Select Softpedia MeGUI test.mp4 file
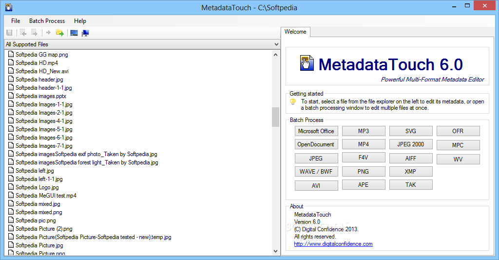The image size is (499, 260). (46, 195)
